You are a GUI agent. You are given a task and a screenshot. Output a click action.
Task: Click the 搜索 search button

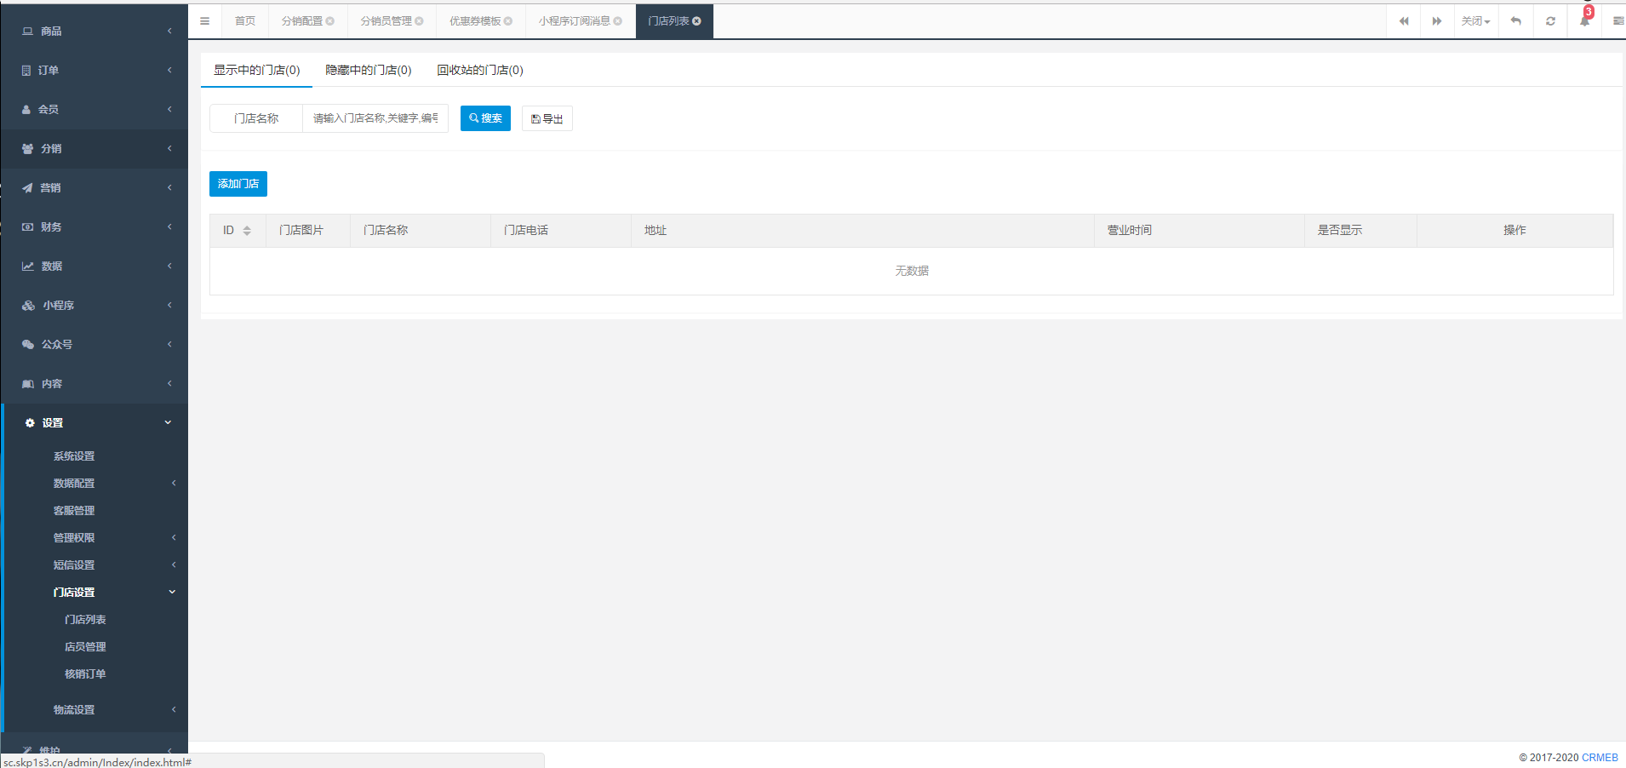(x=485, y=118)
